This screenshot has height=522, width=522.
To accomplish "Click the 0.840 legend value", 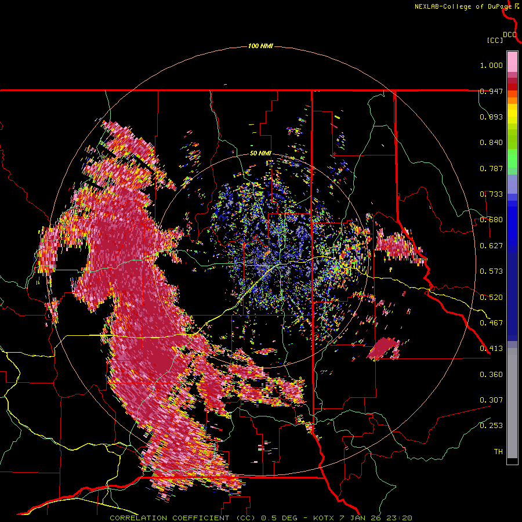I will tap(491, 143).
